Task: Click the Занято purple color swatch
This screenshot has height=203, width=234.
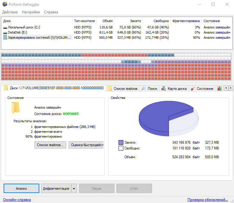Action: 121,142
